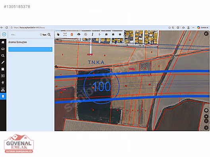
Task: Click the circular compass toolbar icon
Action: coord(86,34)
